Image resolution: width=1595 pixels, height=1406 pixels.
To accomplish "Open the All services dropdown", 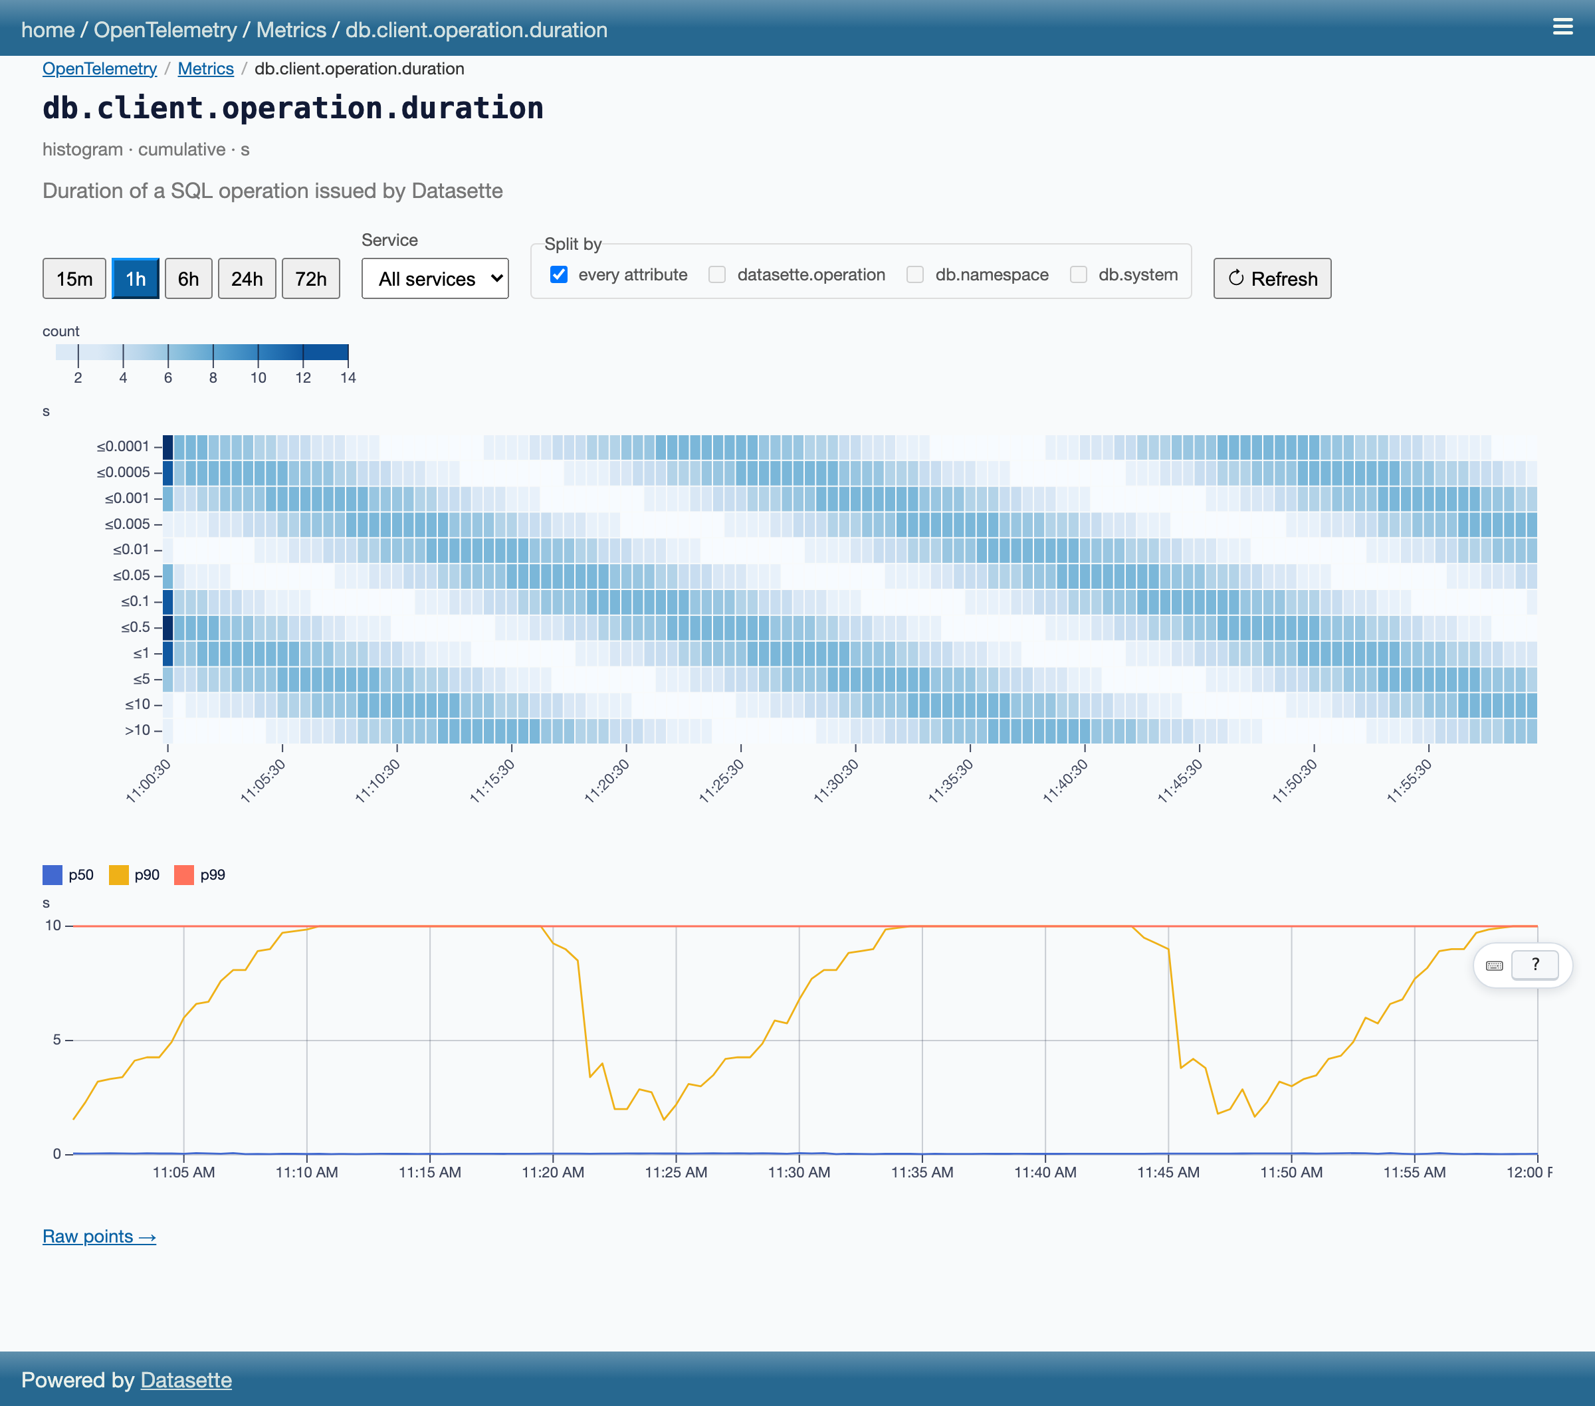I will 435,278.
